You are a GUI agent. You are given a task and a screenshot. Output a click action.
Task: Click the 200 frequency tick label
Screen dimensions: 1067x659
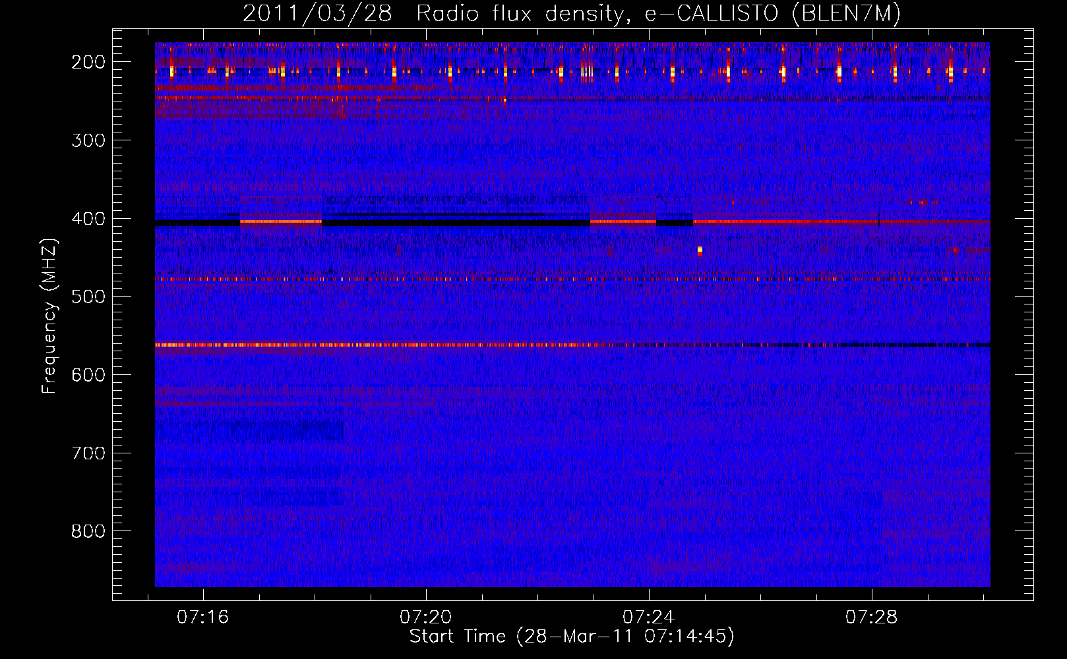(x=88, y=62)
